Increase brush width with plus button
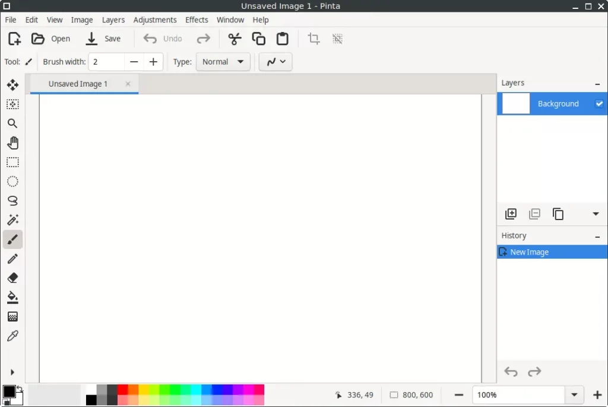Image resolution: width=608 pixels, height=407 pixels. click(x=154, y=62)
